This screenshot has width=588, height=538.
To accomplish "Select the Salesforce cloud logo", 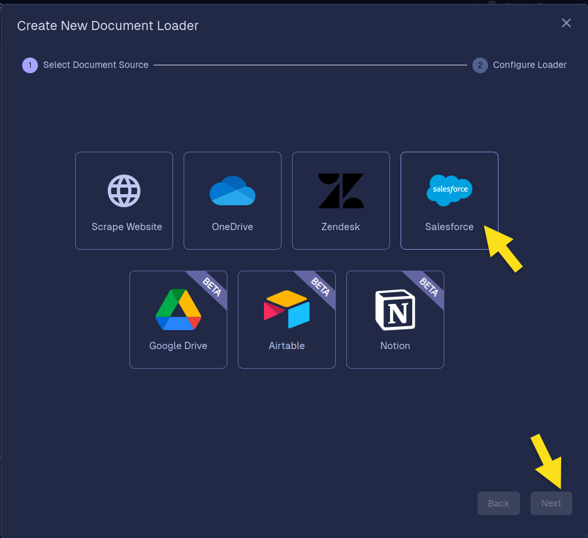I will (449, 190).
